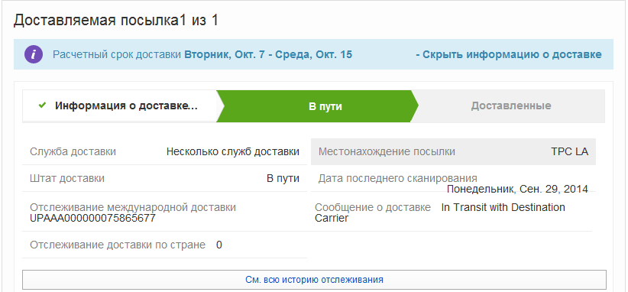Click Несколько служб доставки value
This screenshot has height=292, width=628.
pos(233,152)
